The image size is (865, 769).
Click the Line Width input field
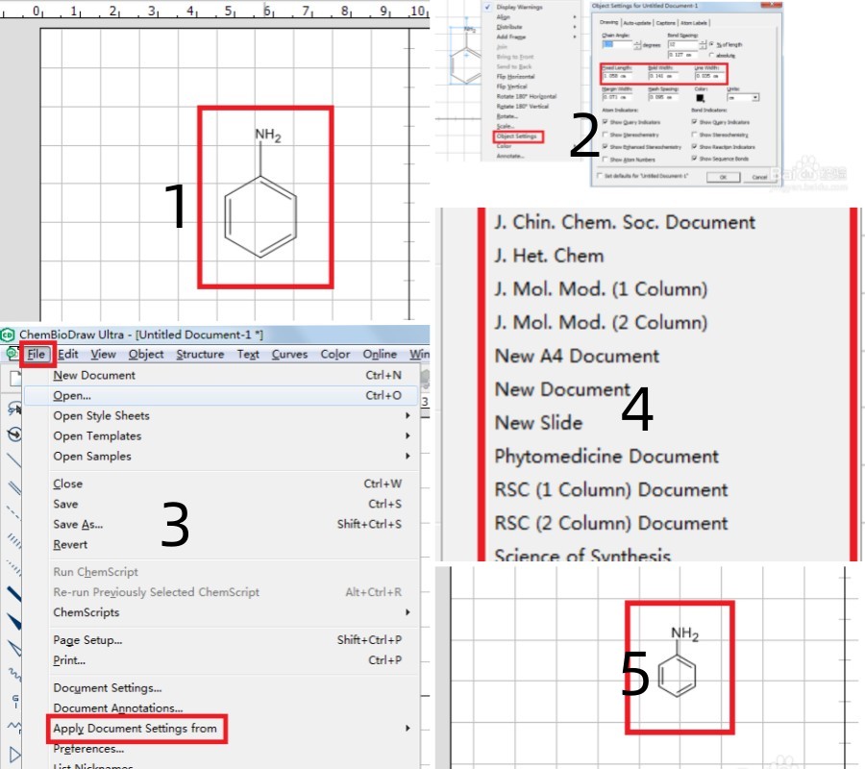tap(709, 76)
